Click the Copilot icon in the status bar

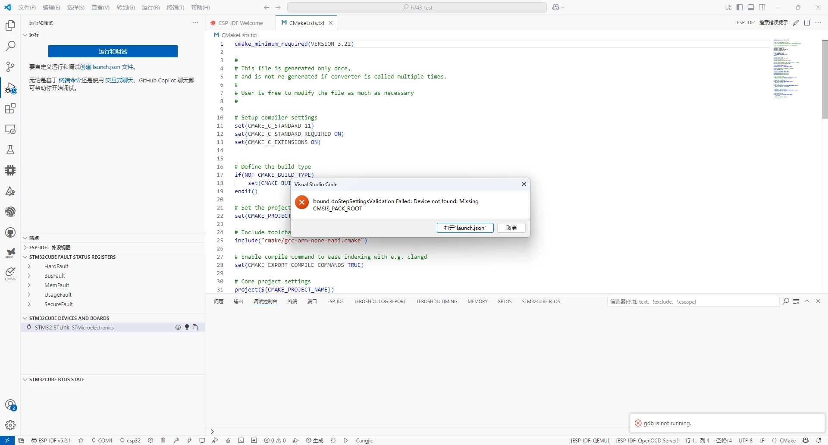806,440
